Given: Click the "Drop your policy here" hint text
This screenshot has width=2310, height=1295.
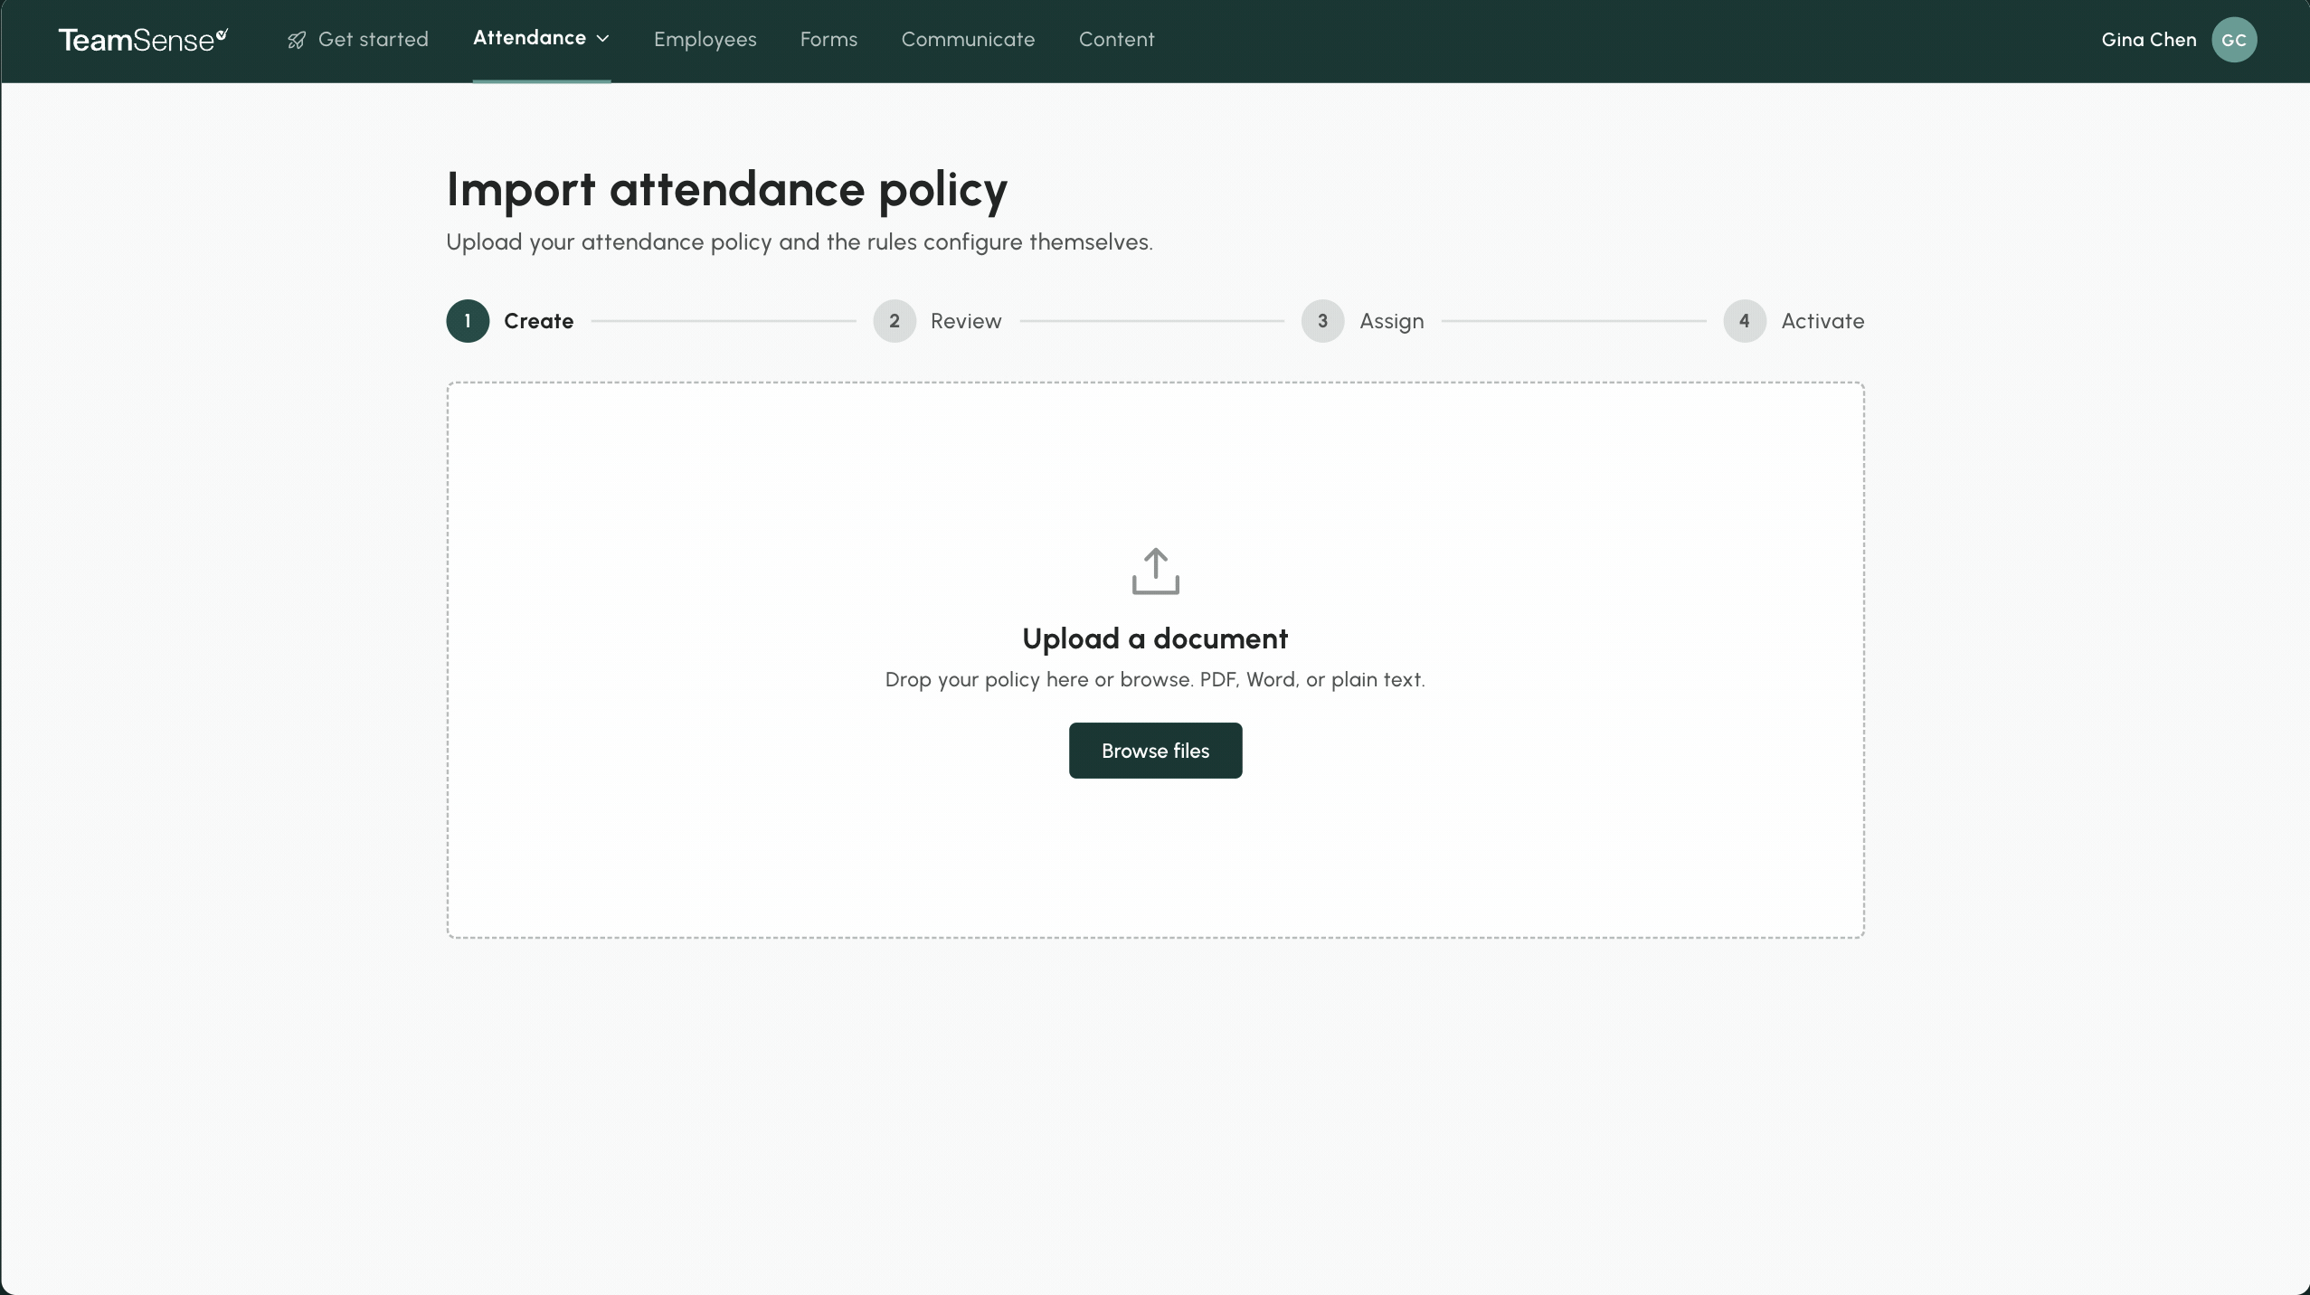Looking at the screenshot, I should point(1155,679).
